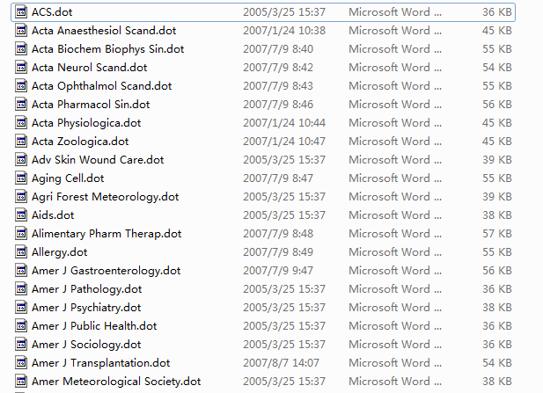Select file name Amer Meteorological Society.dot
This screenshot has width=543, height=393.
[116, 382]
